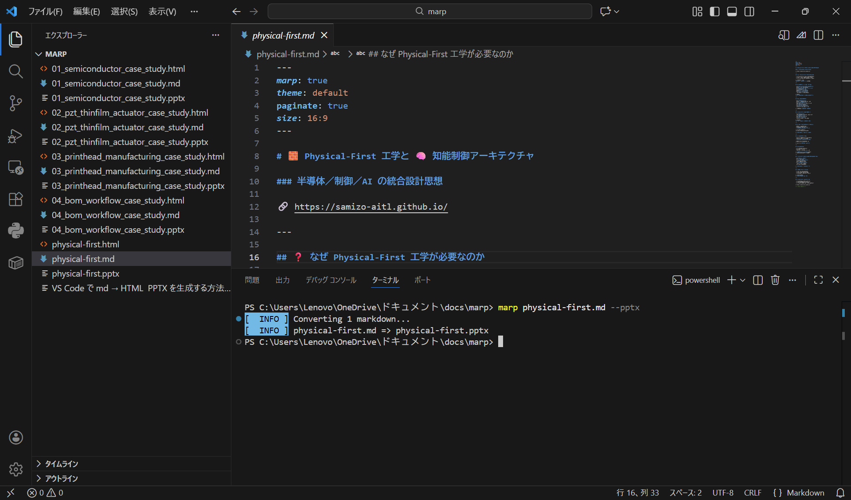Maximize the terminal panel size

click(x=818, y=280)
